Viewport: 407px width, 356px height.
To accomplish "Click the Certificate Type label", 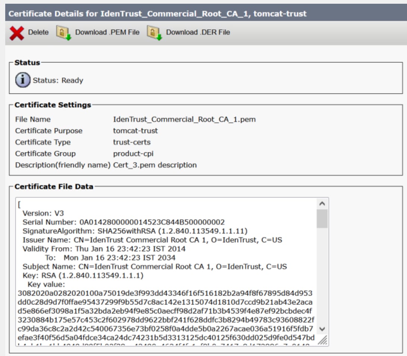I will (43, 142).
